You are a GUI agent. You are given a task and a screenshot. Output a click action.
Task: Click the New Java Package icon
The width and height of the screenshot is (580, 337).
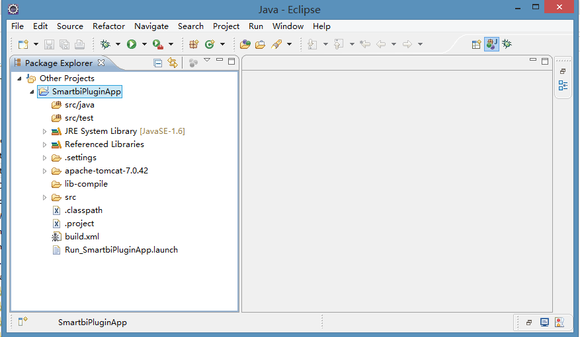(194, 44)
